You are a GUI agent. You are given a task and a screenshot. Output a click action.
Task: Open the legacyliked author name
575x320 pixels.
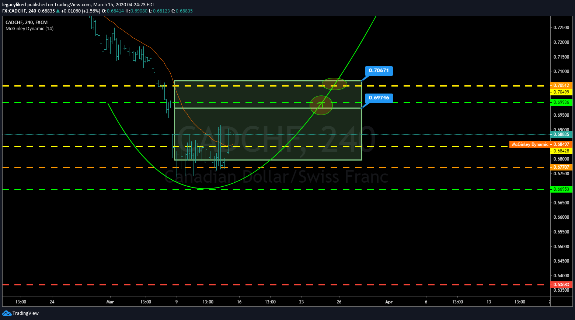point(14,5)
